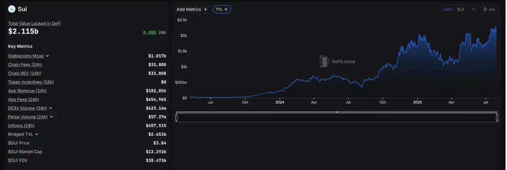Viewport: 507px width, 170px height.
Task: Open the embed chart code icon
Action: [474, 9]
